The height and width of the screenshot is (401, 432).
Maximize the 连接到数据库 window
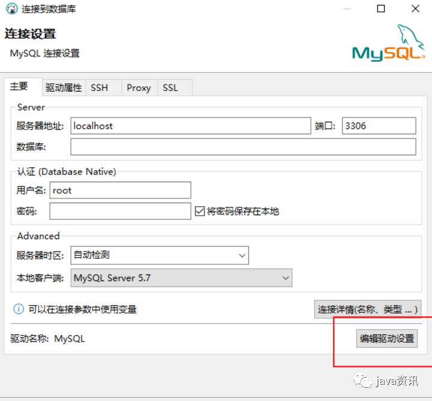(381, 9)
